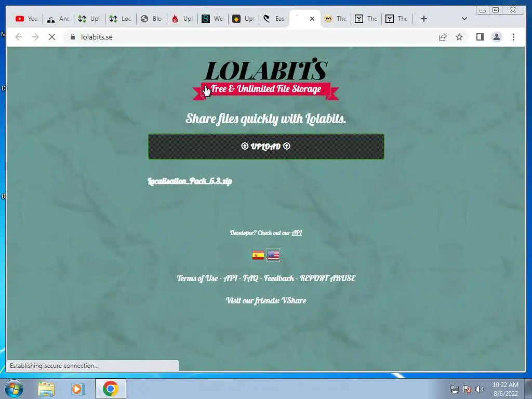Viewport: 532px width, 399px height.
Task: Open the Chrome profile menu
Action: pos(496,37)
